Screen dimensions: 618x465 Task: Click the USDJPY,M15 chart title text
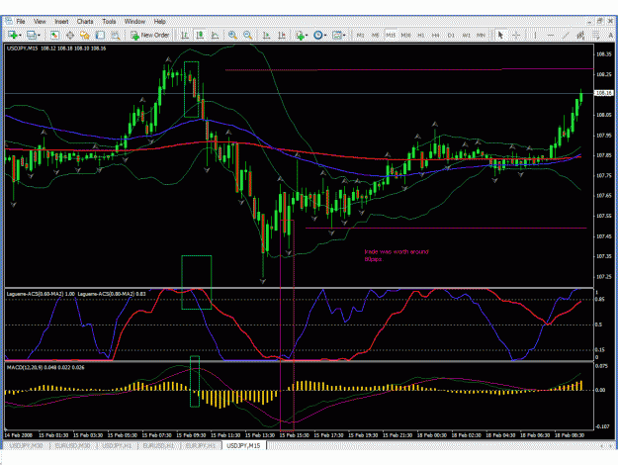click(x=56, y=48)
